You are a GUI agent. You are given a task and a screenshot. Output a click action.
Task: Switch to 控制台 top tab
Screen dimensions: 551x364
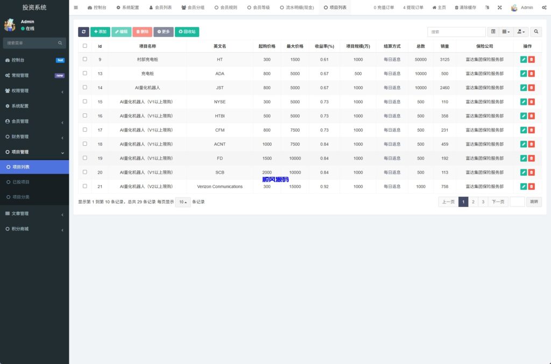coord(97,8)
